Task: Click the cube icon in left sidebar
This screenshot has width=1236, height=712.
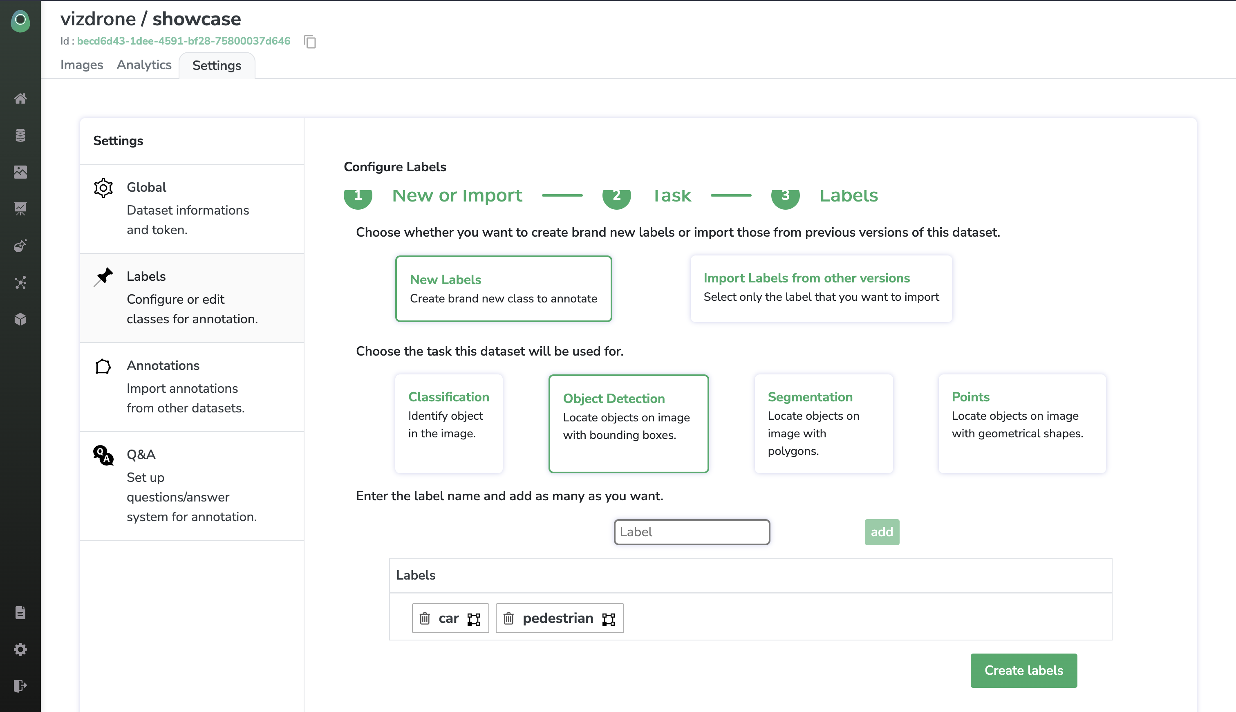Action: (20, 319)
